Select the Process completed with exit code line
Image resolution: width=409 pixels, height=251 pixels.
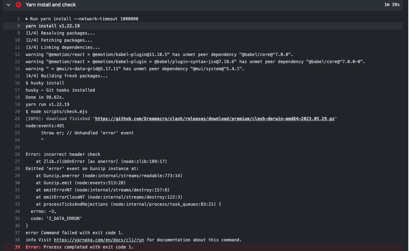[x=78, y=247]
